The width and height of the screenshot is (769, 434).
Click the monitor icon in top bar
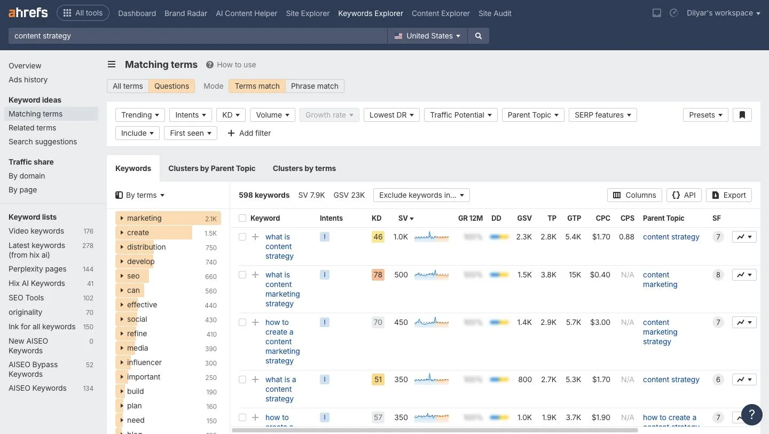[657, 13]
